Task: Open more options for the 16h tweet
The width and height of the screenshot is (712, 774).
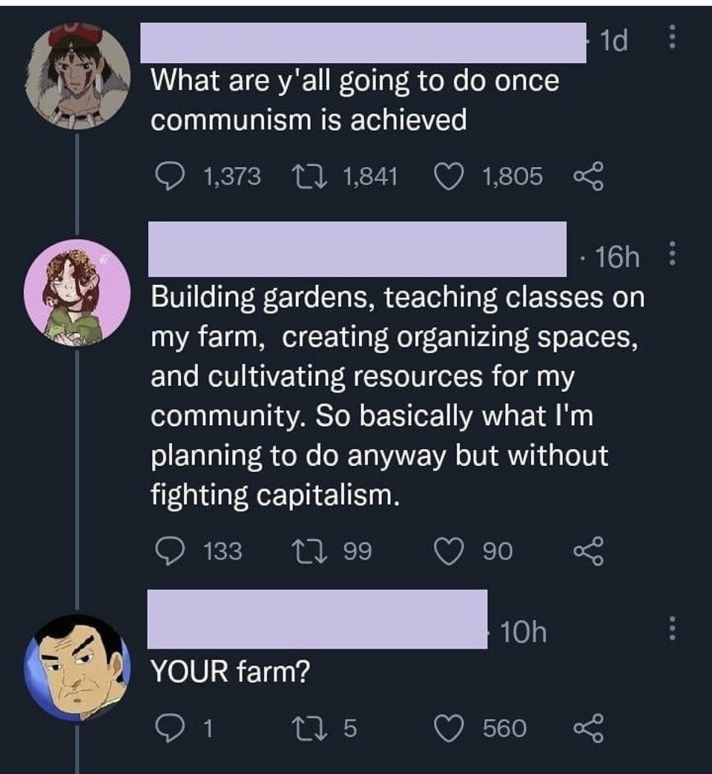Action: point(672,255)
